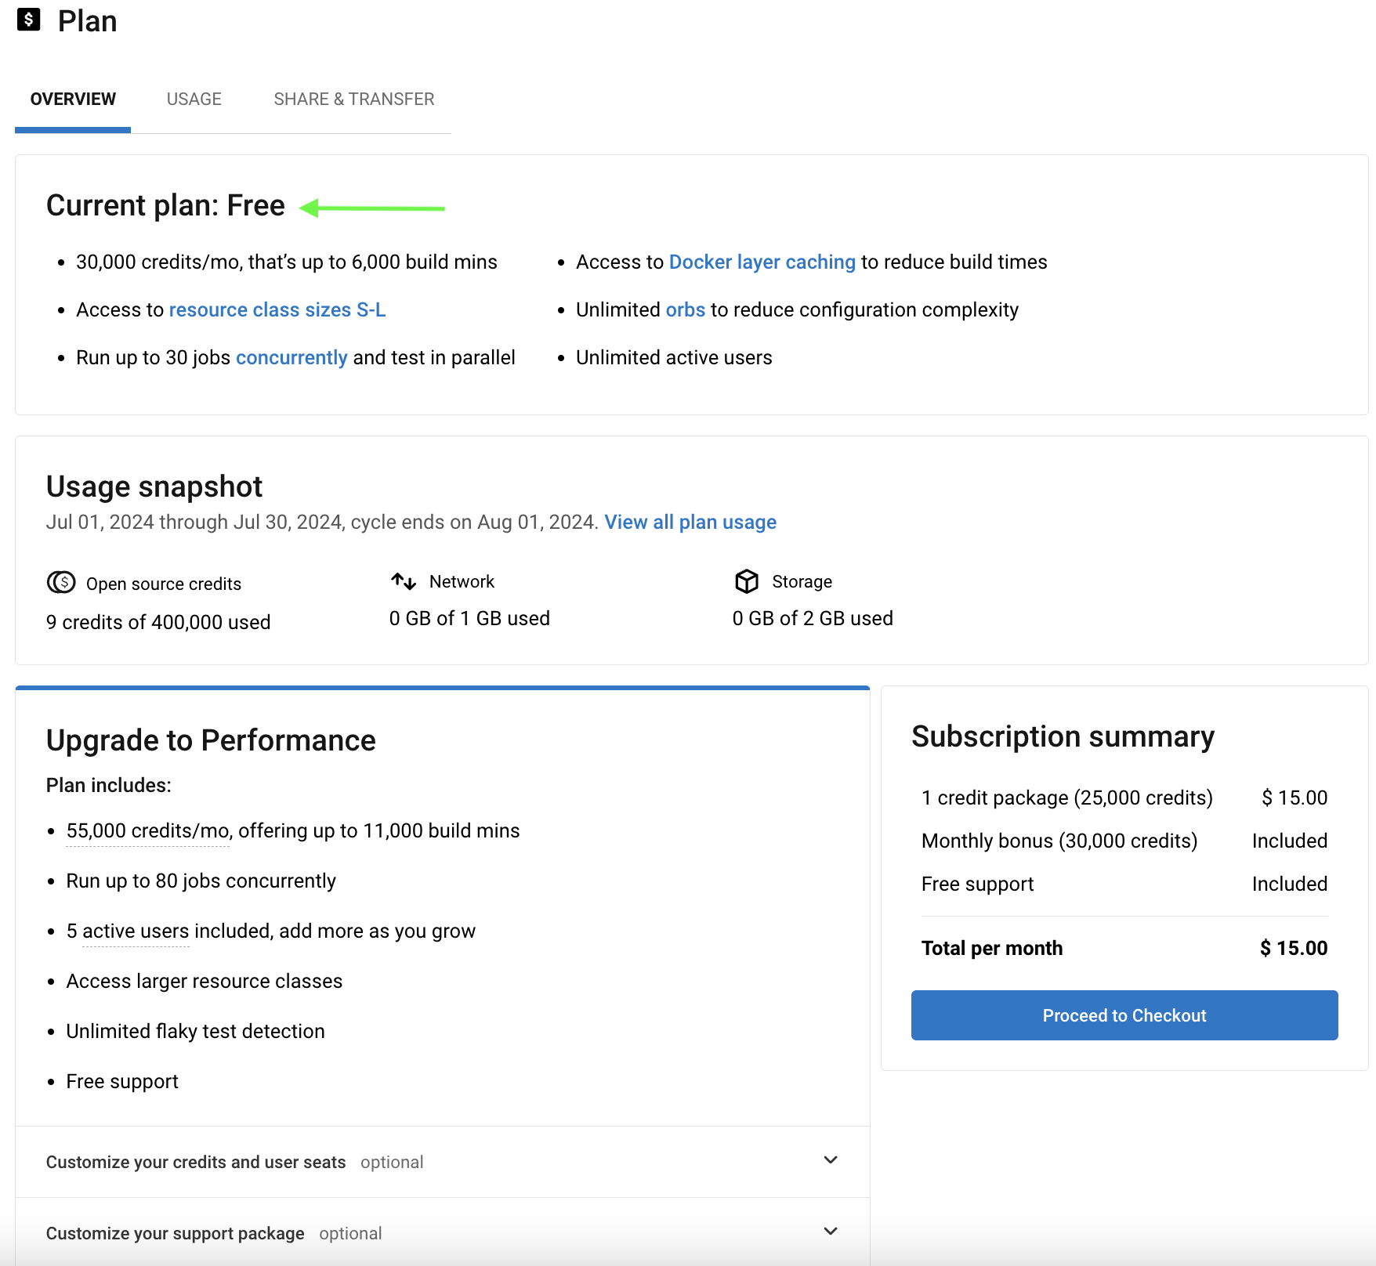1376x1266 pixels.
Task: Click the Plan dollar icon in header
Action: pyautogui.click(x=29, y=20)
